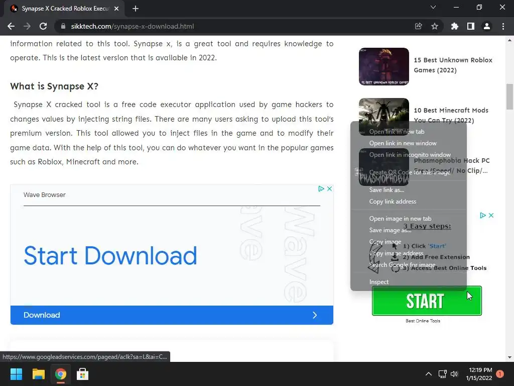Click the Start Download ad text

pos(110,256)
